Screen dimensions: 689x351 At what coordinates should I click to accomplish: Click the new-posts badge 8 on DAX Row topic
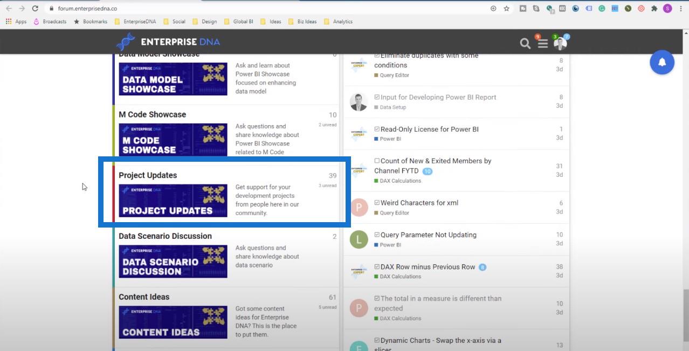click(x=483, y=267)
